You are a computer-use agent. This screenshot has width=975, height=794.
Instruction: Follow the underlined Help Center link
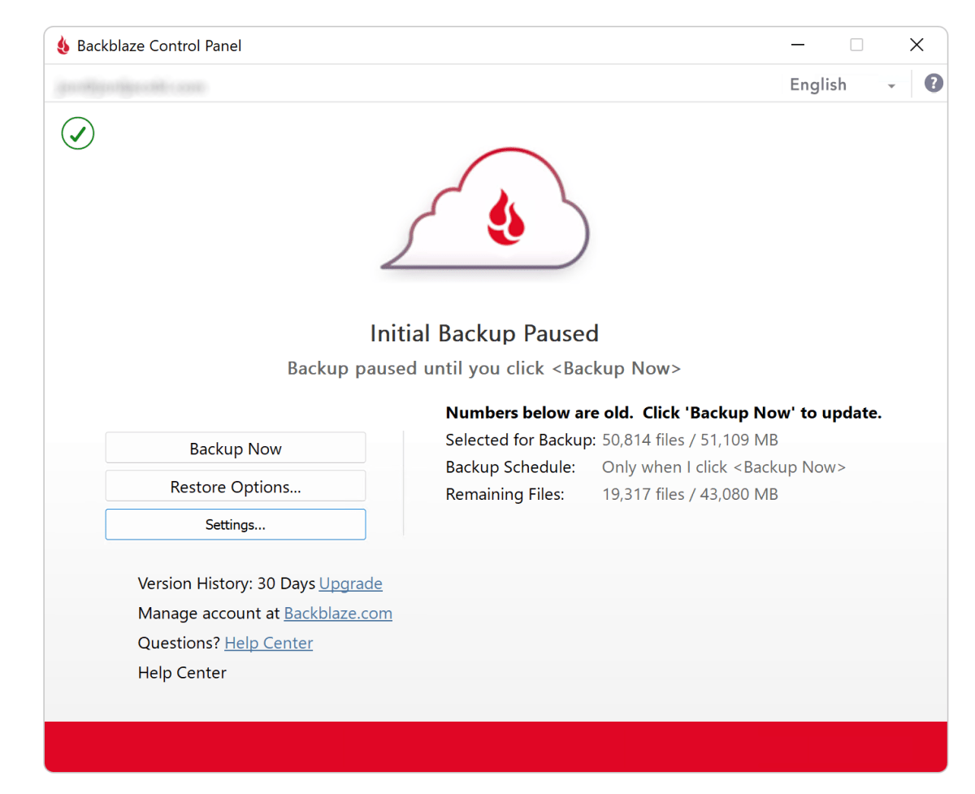[x=269, y=643]
